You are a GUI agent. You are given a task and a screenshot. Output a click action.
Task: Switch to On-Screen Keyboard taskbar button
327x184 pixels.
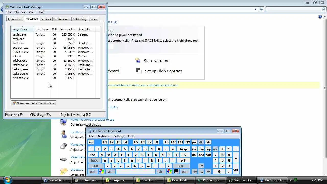click(272, 180)
